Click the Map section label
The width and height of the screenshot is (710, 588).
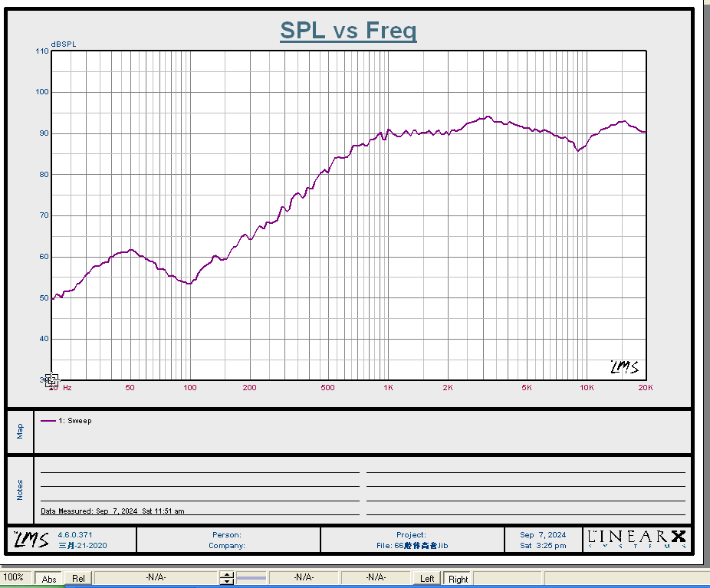20,432
